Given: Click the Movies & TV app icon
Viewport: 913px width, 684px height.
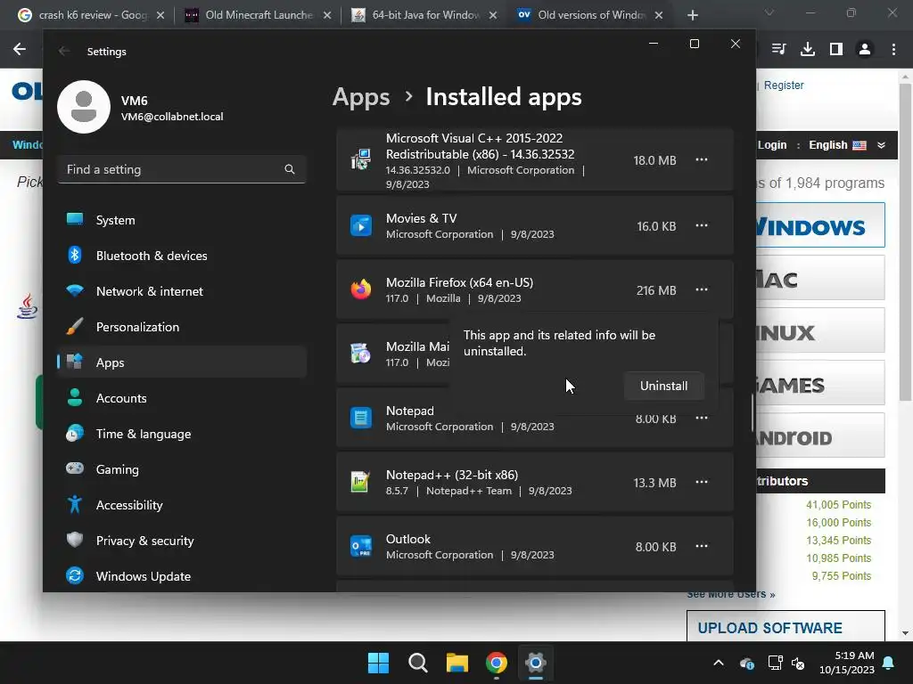Looking at the screenshot, I should coord(361,225).
